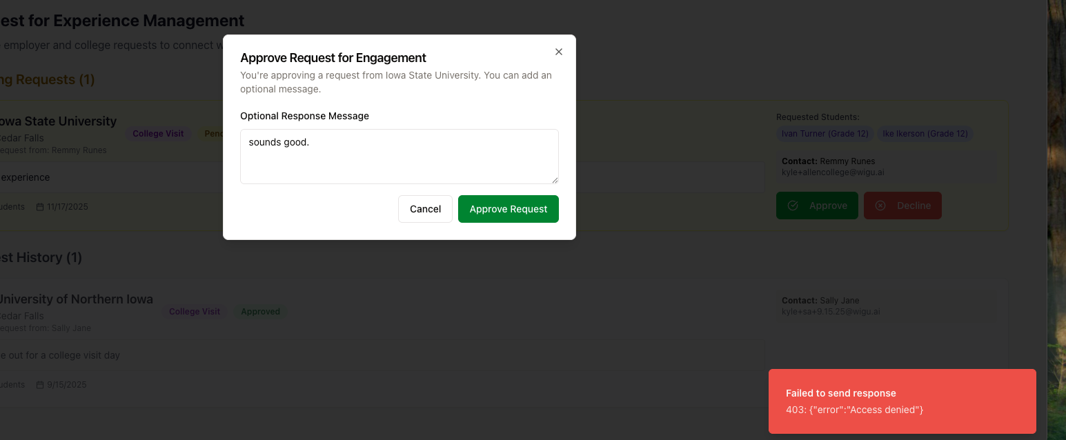Confirm with the green Approve Request button

click(x=508, y=209)
